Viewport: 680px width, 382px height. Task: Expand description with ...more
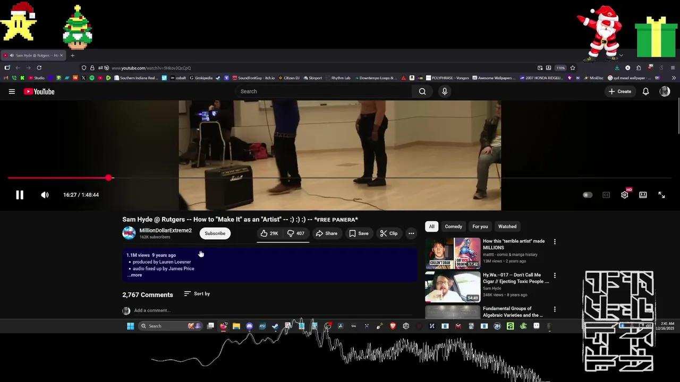[134, 275]
